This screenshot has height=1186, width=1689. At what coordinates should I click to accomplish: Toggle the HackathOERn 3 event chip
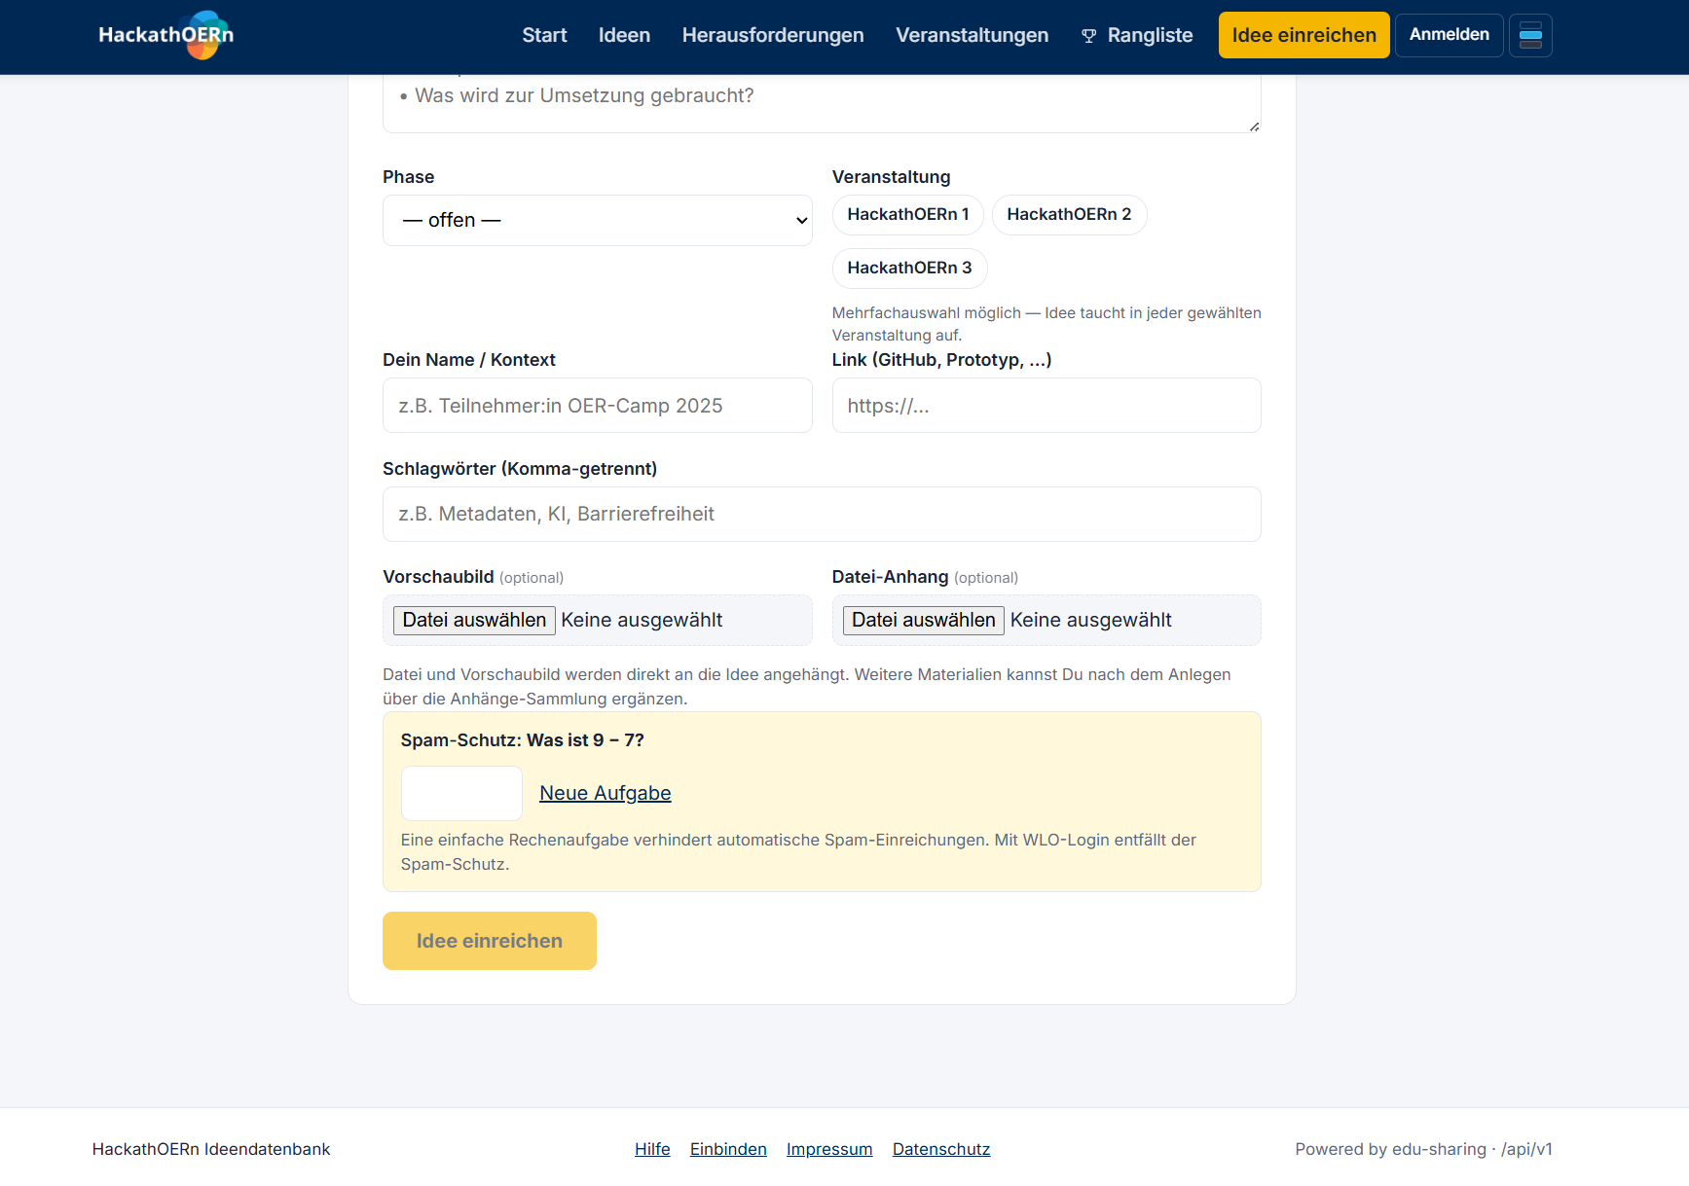pyautogui.click(x=909, y=268)
